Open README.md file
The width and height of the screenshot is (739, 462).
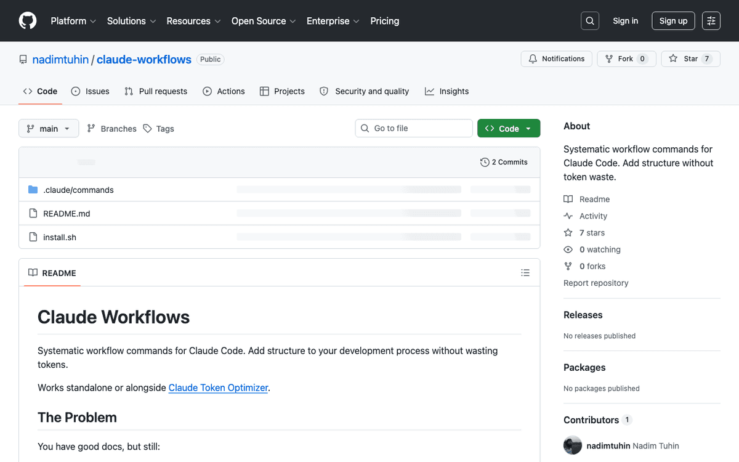67,214
